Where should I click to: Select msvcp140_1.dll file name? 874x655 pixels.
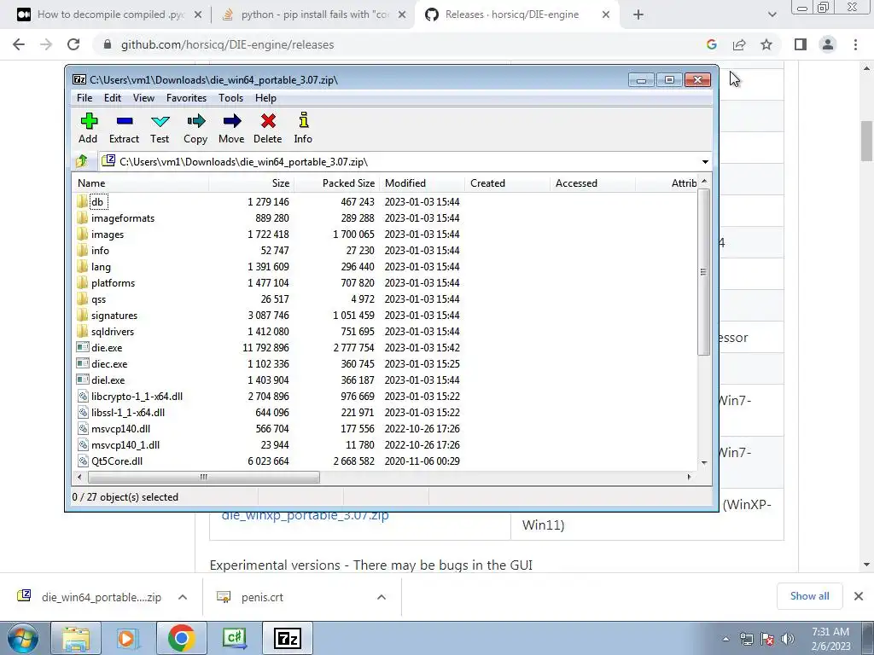tap(125, 445)
